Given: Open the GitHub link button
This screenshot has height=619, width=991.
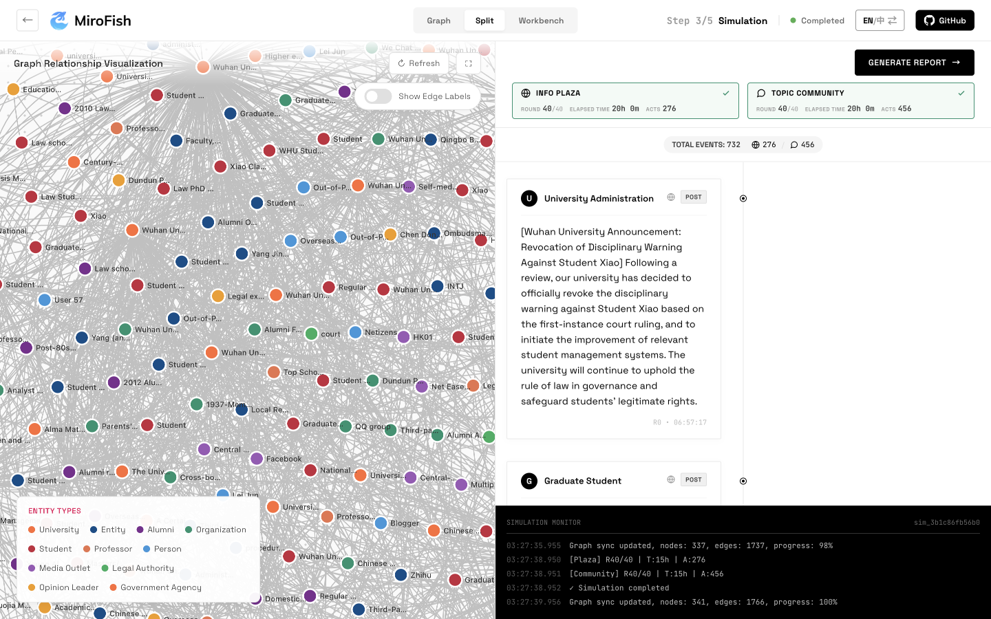Looking at the screenshot, I should click(x=944, y=21).
